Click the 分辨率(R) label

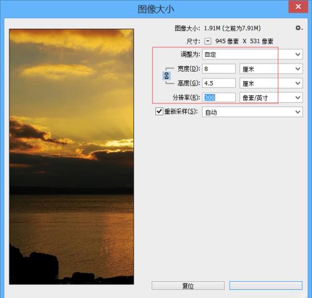tap(186, 97)
